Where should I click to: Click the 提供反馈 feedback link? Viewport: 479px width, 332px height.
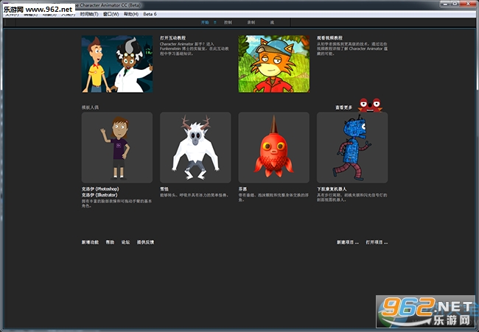tap(145, 242)
